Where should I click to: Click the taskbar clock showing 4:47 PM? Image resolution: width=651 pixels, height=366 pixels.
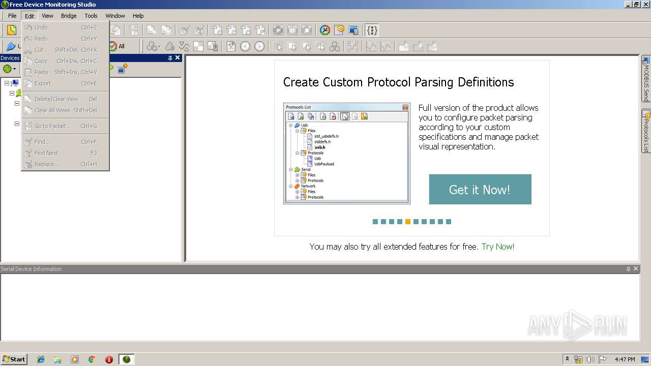(x=625, y=359)
